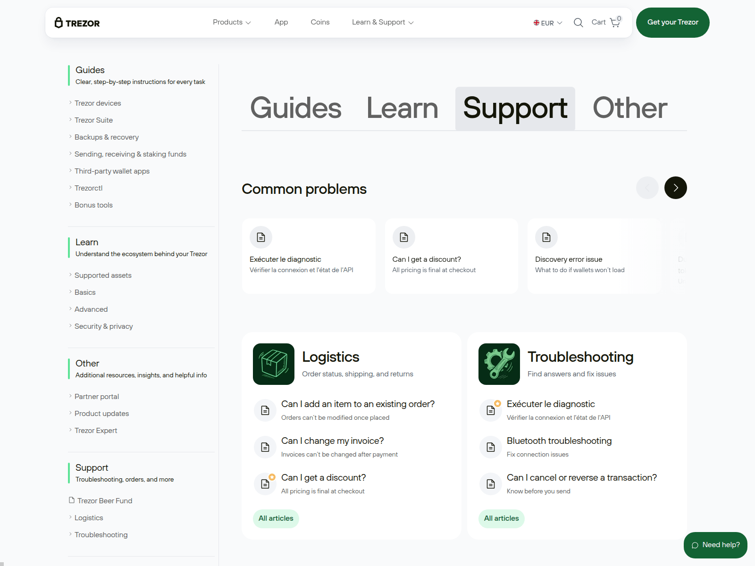This screenshot has height=566, width=755.
Task: Click the Other sidebar section heading
Action: [x=87, y=363]
